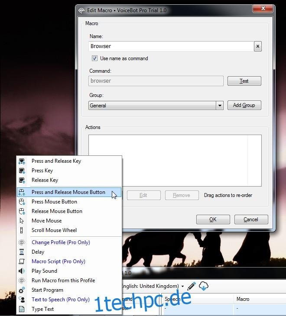Click the Delay hourglass icon
The width and height of the screenshot is (286, 316).
pyautogui.click(x=22, y=252)
